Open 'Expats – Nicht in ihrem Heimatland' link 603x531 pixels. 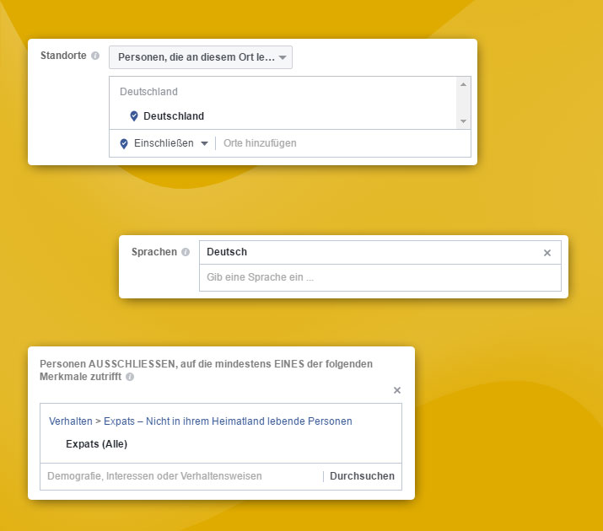[228, 421]
